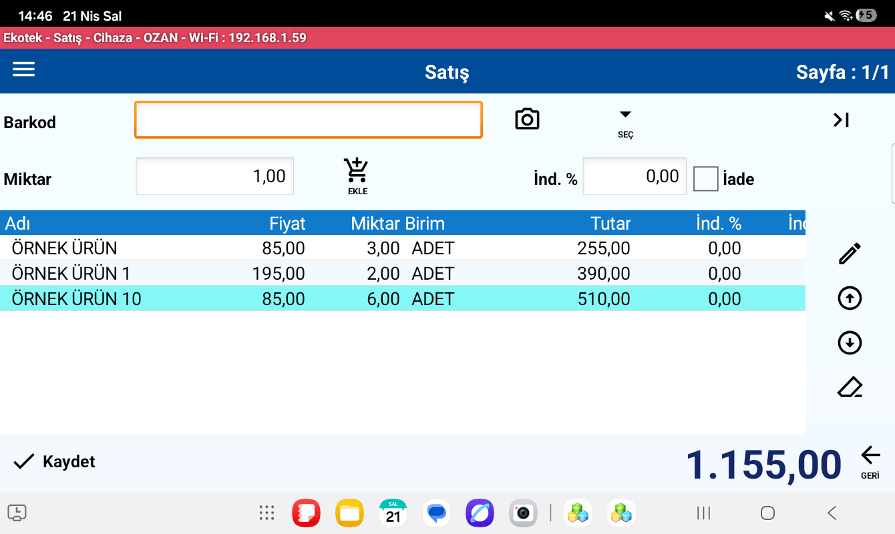Image resolution: width=895 pixels, height=534 pixels.
Task: Jump to last page icon
Action: click(841, 120)
